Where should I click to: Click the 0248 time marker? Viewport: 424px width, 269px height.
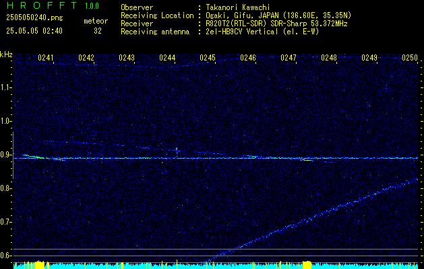(329, 58)
